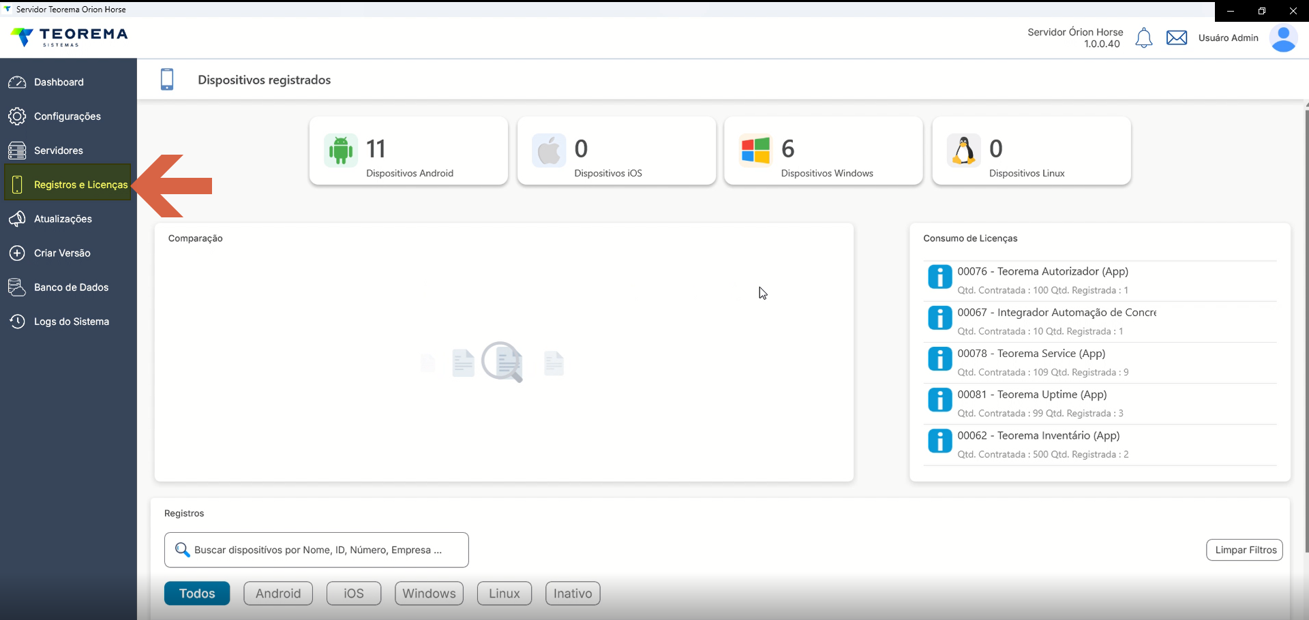
Task: Click the Servidor Órion Horse version text
Action: [x=1075, y=38]
